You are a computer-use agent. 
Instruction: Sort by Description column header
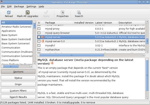tap(131, 23)
